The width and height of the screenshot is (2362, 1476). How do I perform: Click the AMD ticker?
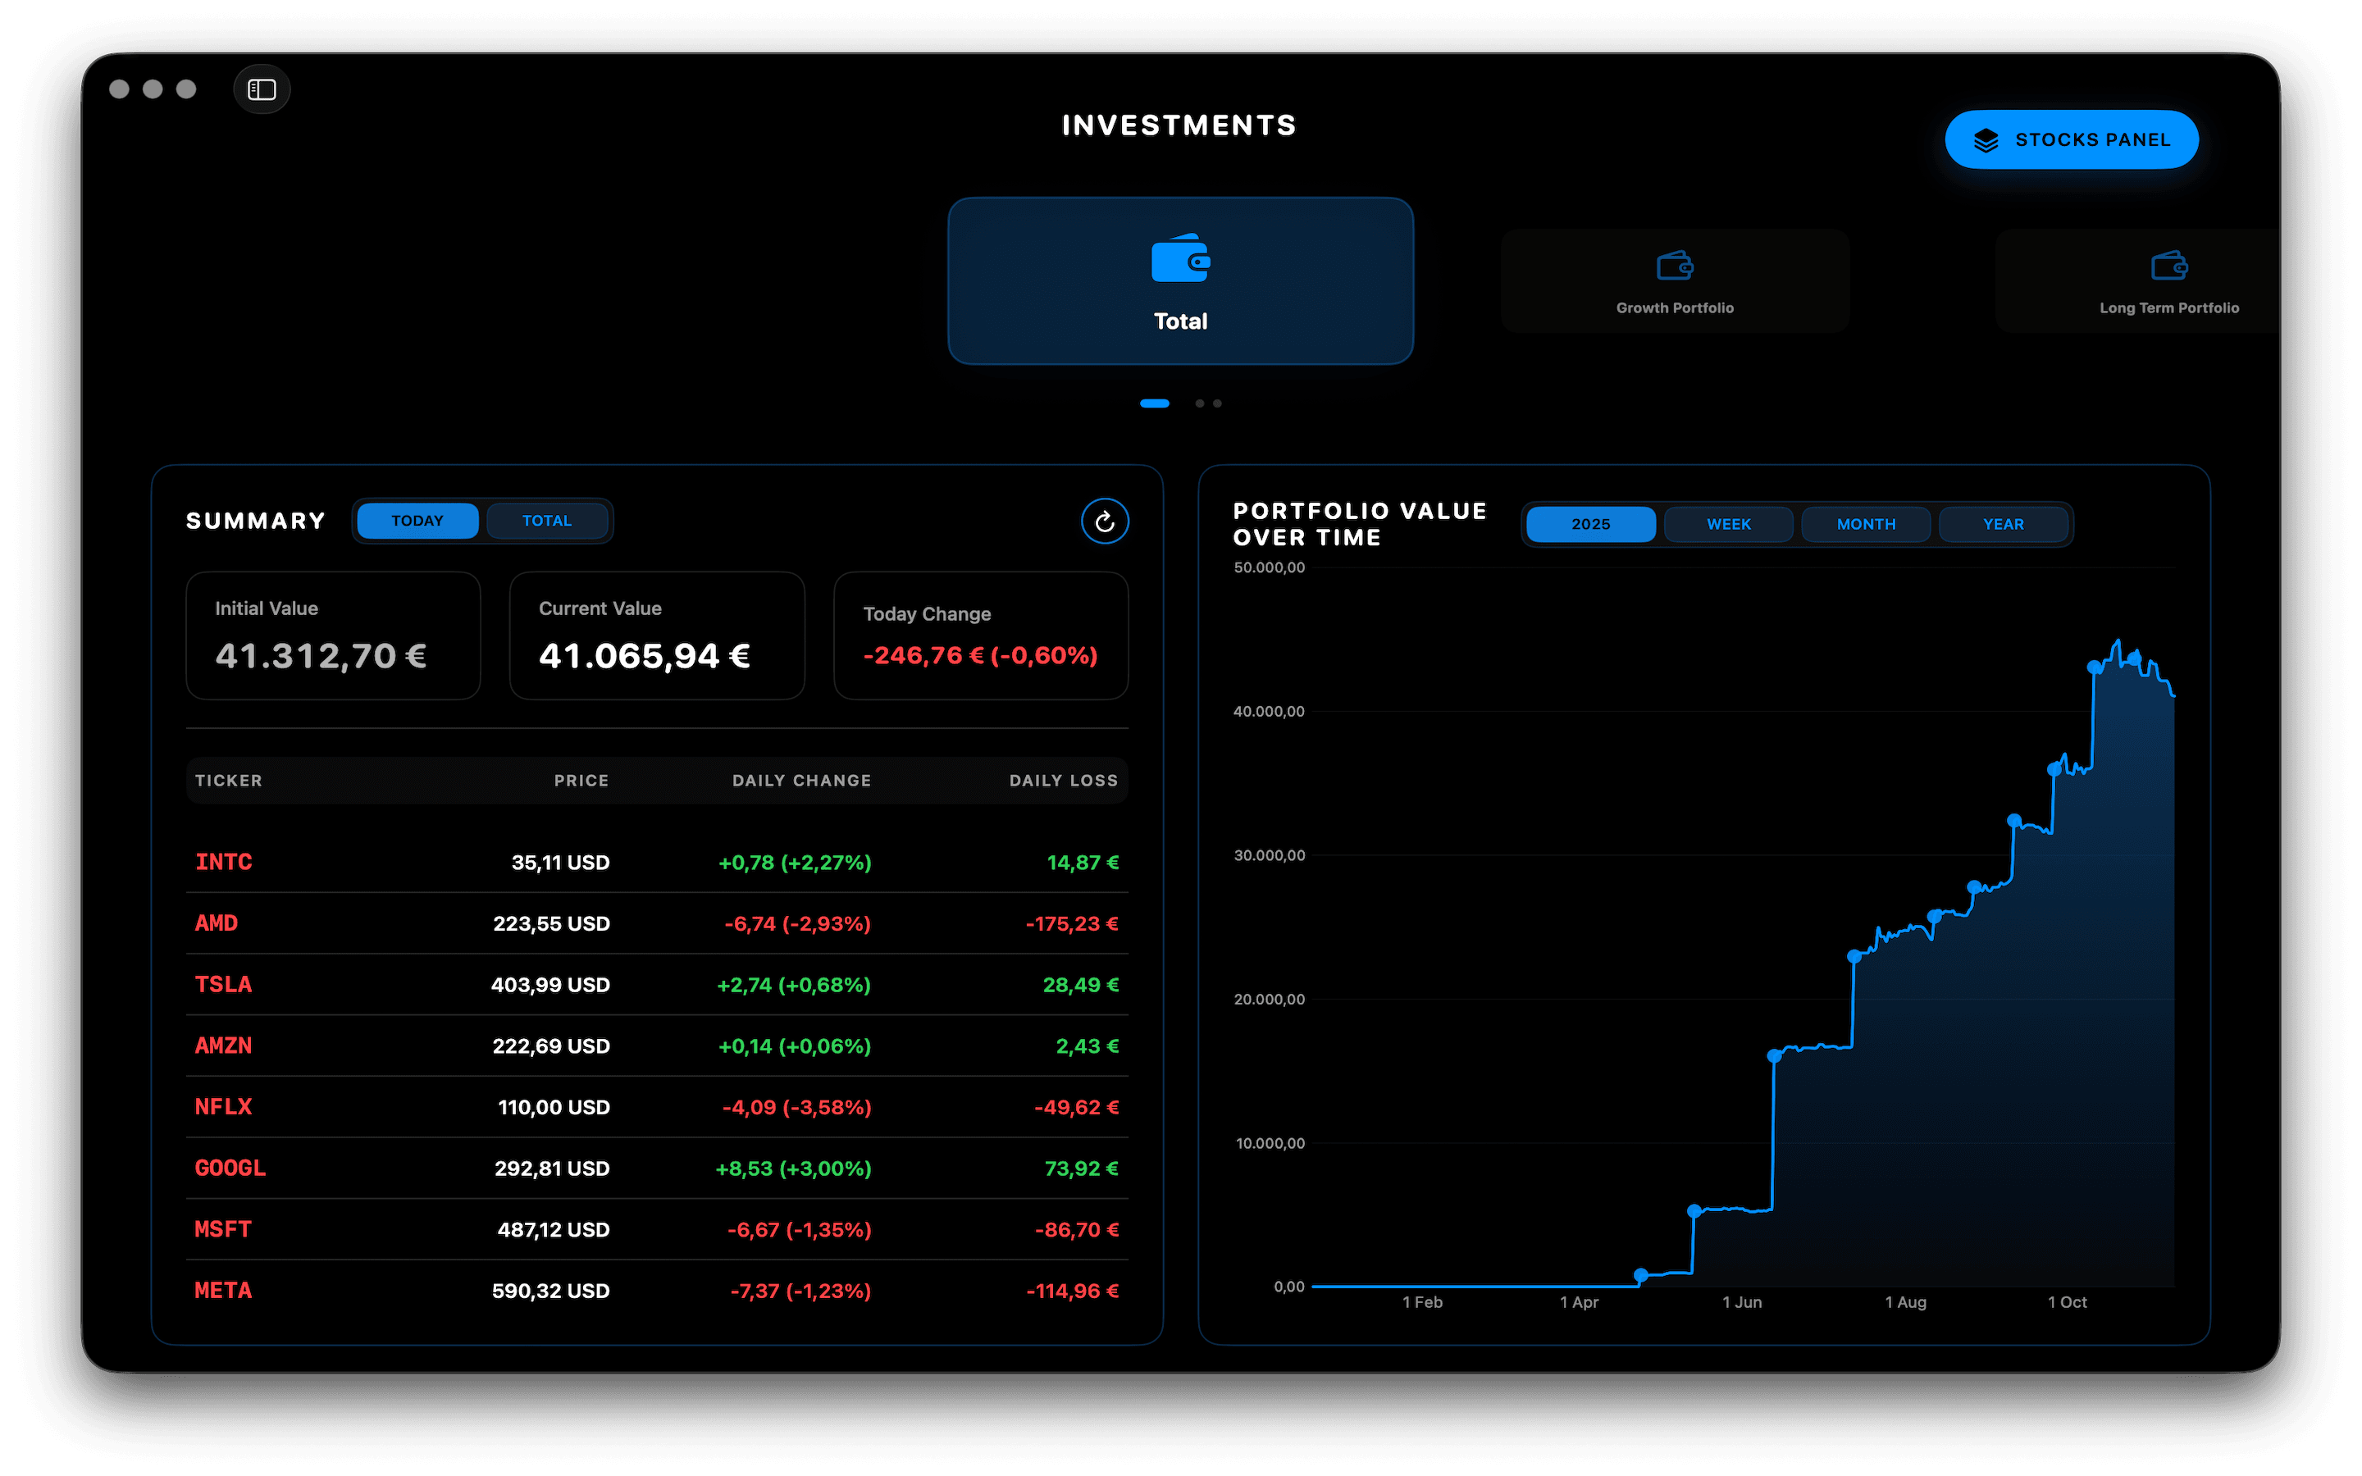(217, 923)
